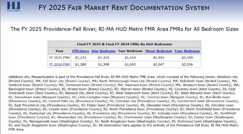This screenshot has width=243, height=134.
Task: Click the $1,945 three-bedroom value
Action: pyautogui.click(x=159, y=58)
